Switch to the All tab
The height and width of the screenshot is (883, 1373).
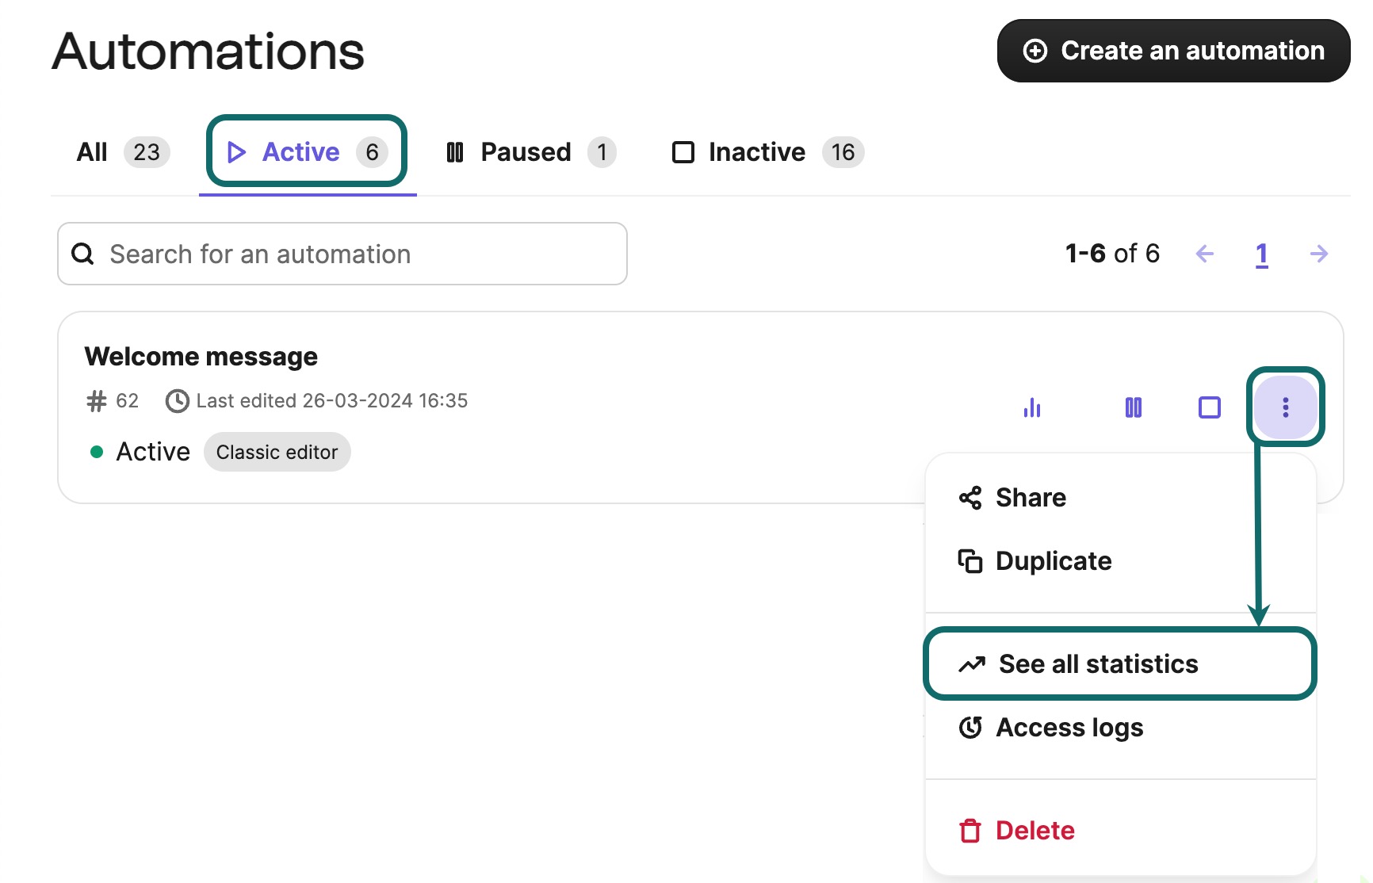pos(123,152)
